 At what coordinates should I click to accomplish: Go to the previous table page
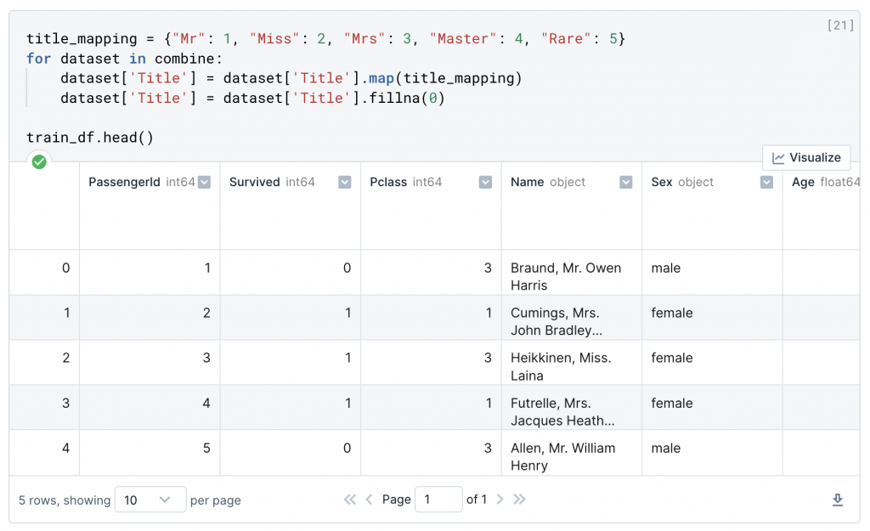point(369,500)
